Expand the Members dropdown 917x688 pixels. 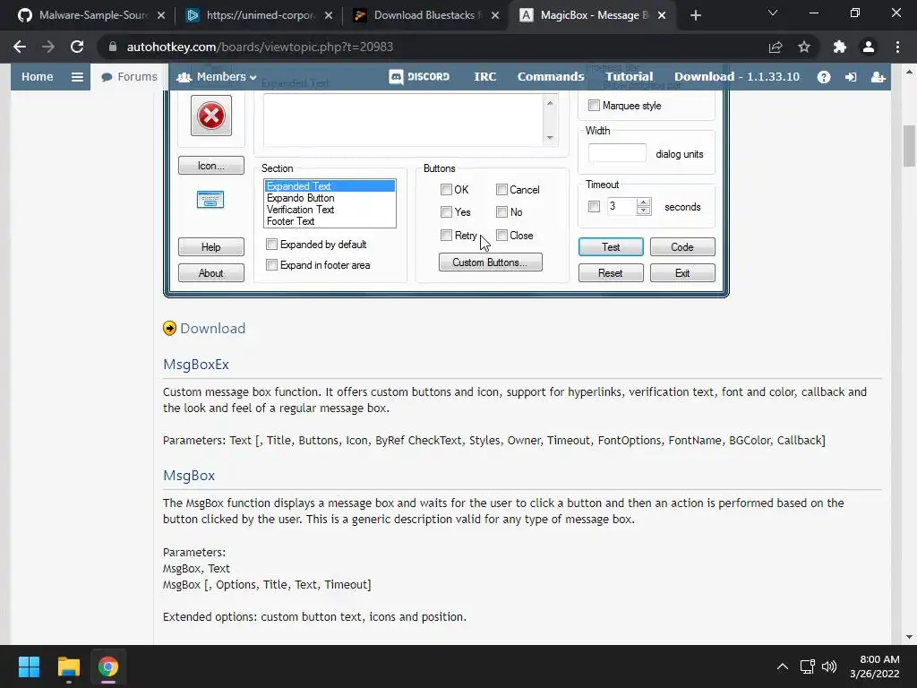(217, 77)
